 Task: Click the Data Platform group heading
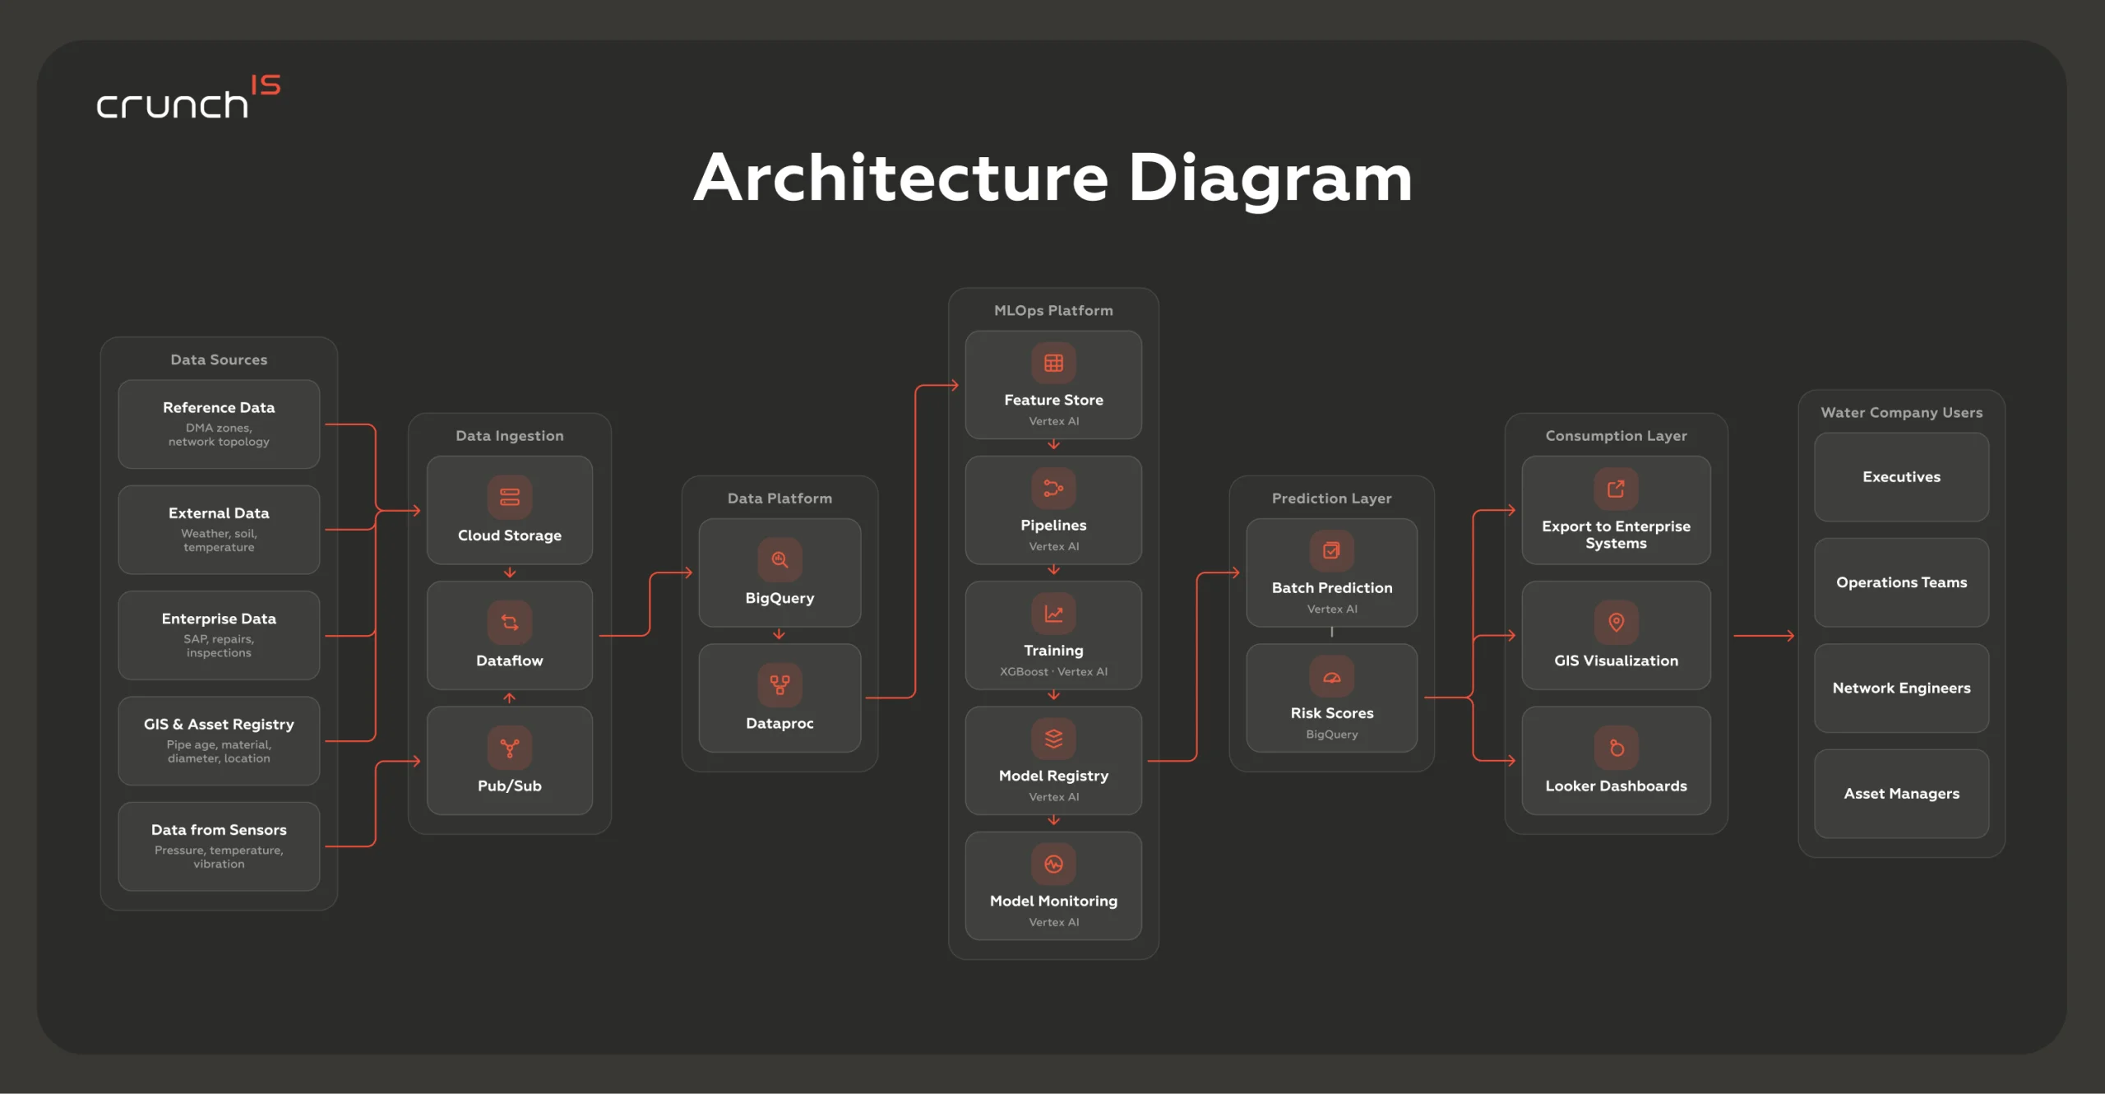[x=780, y=498]
